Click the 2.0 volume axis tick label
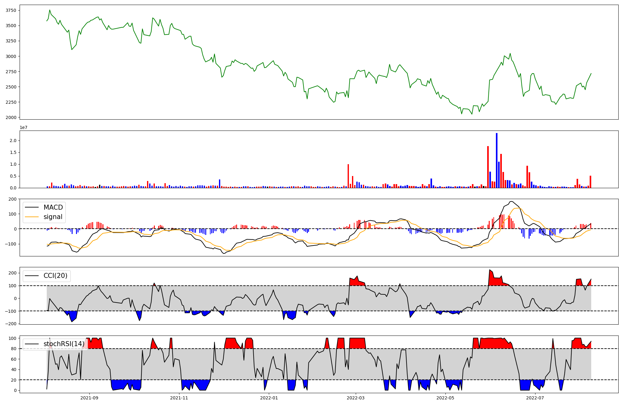 click(13, 141)
